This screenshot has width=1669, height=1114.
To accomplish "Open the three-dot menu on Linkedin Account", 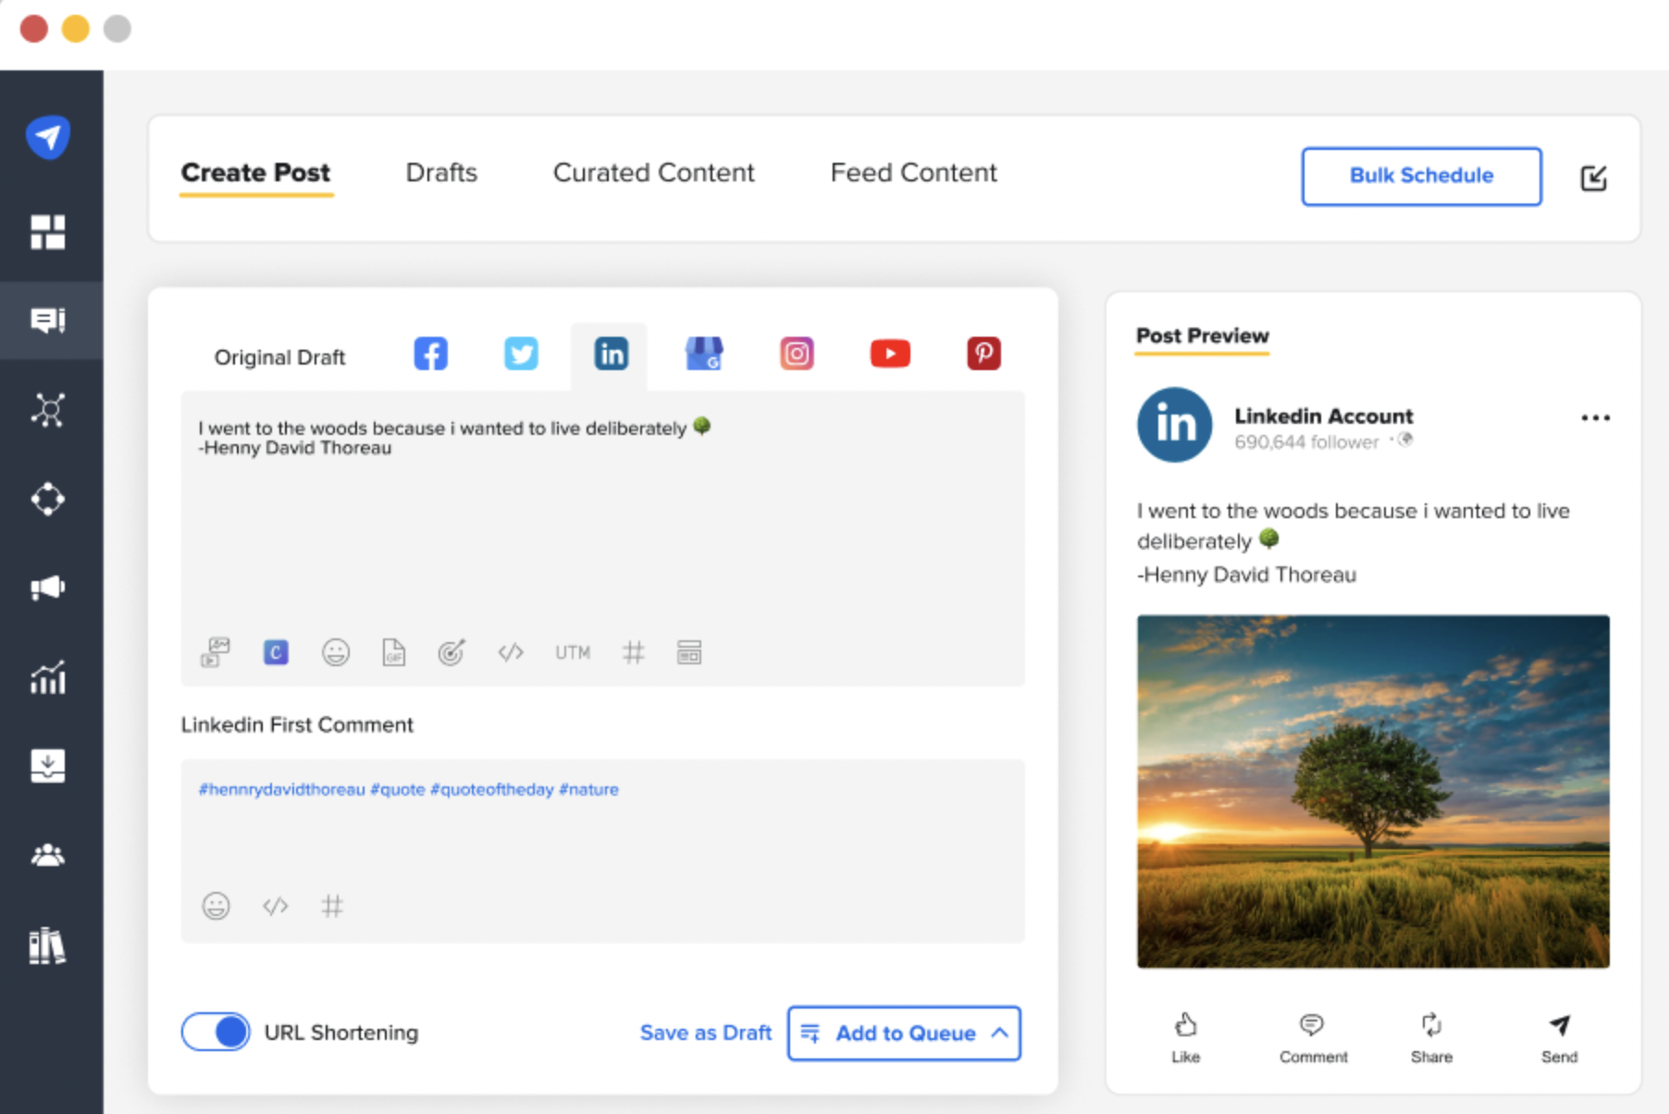I will [x=1595, y=418].
